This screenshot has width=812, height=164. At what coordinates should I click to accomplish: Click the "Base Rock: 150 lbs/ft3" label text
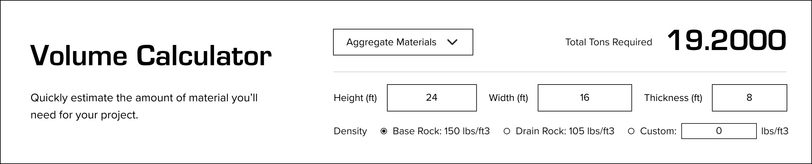coord(441,131)
